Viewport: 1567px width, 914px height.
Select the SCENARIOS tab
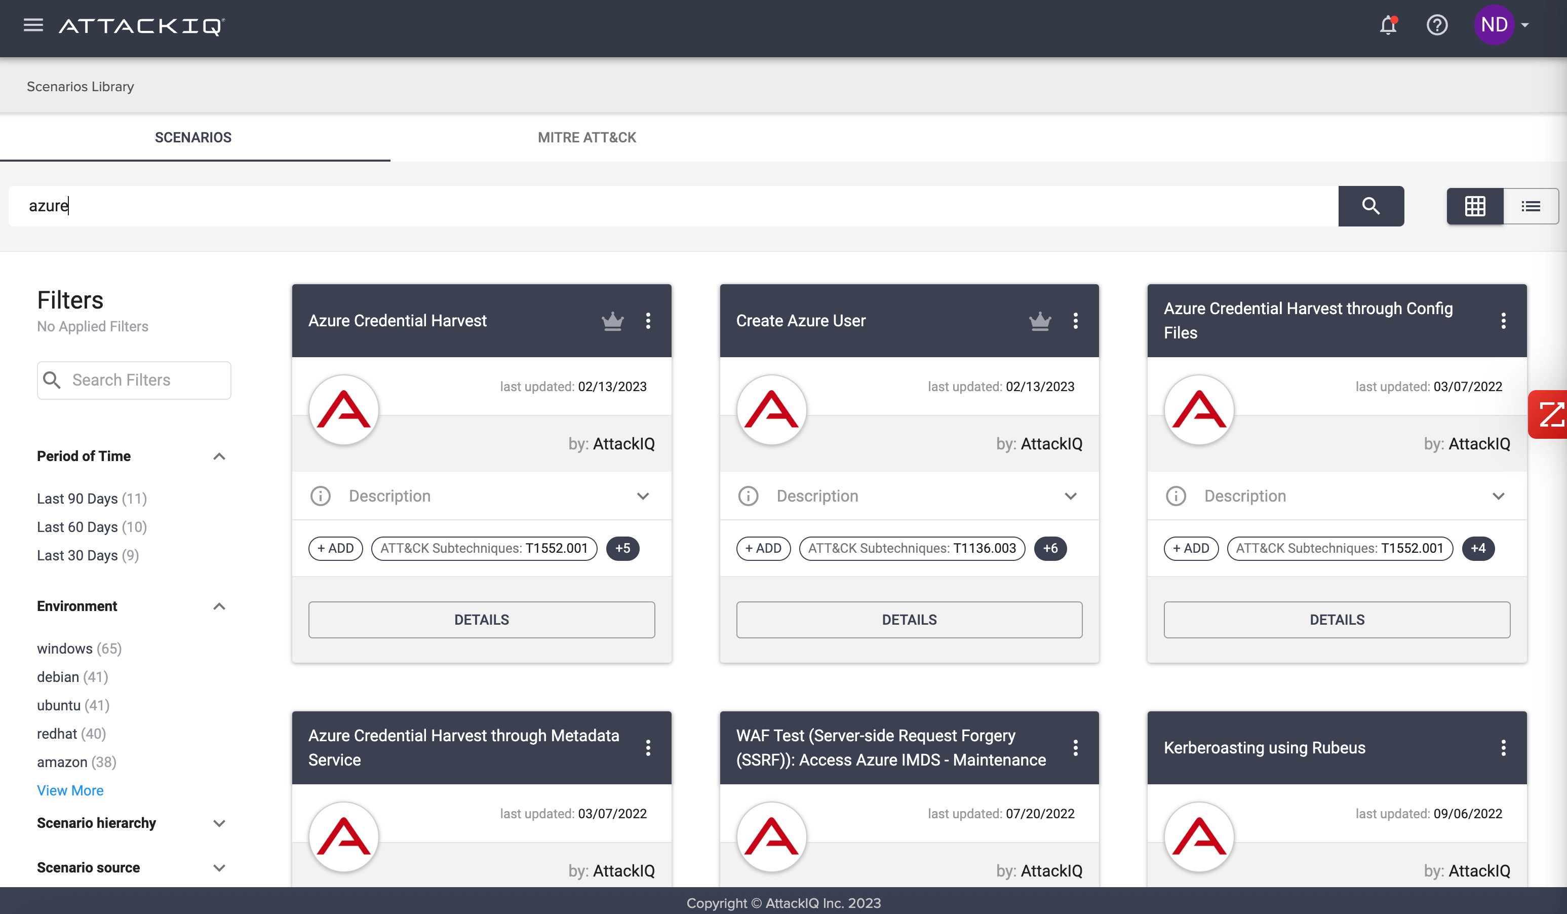point(193,137)
